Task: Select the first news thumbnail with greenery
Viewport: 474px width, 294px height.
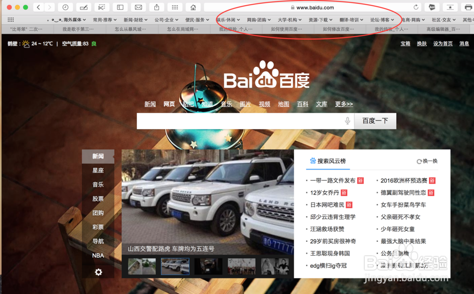Action: (142, 266)
